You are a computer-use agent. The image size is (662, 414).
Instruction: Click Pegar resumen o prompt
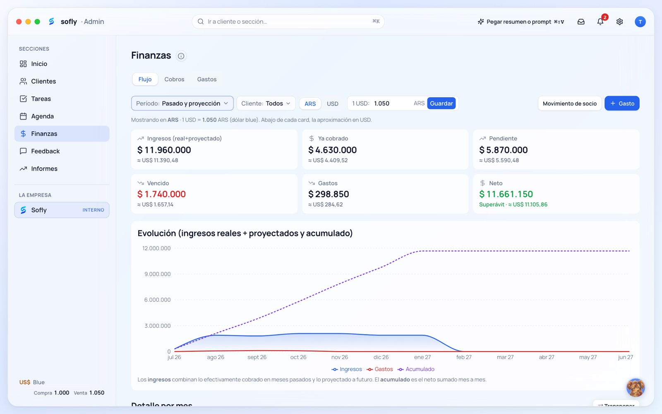521,22
